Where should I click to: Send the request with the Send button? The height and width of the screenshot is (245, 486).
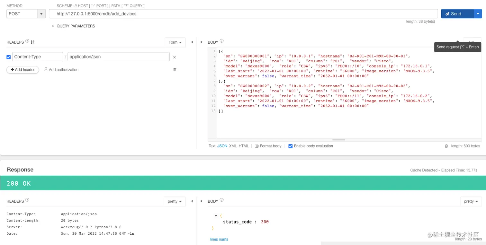tap(457, 14)
